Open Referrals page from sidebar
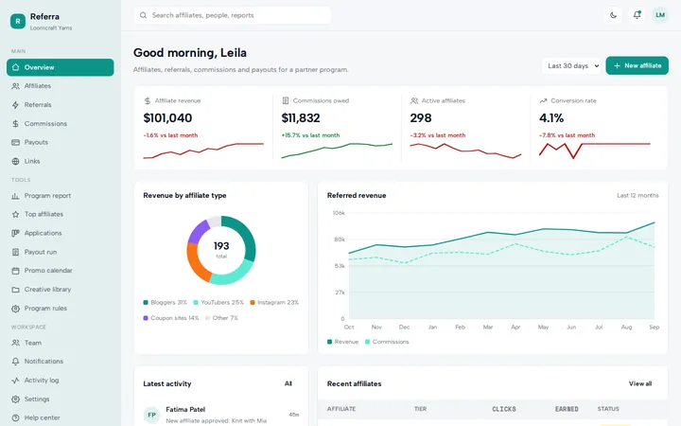This screenshot has height=426, width=681. point(60,105)
